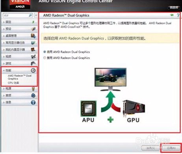Click the 音频 speaker icon

click(x=33, y=96)
